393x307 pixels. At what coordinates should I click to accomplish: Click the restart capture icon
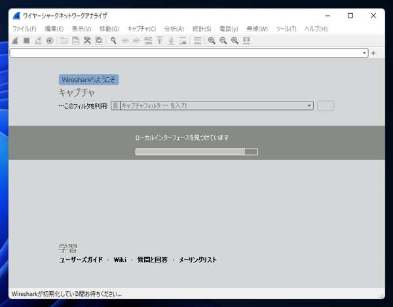(38, 41)
